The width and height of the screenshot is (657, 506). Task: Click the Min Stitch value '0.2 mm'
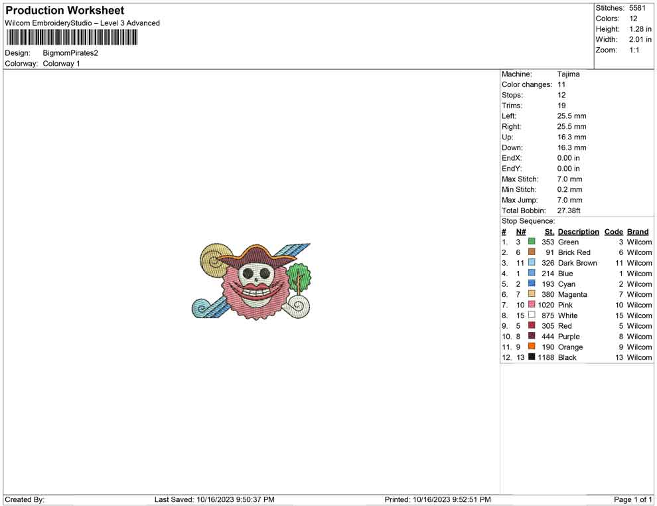coord(570,189)
